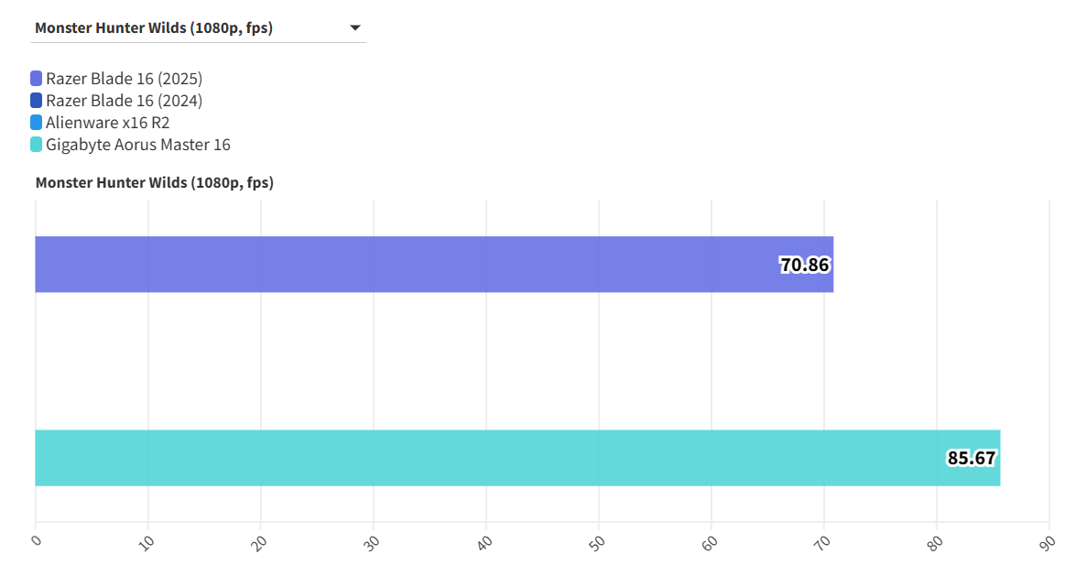Click the chart title above the bars
The width and height of the screenshot is (1087, 565).
[x=154, y=183]
